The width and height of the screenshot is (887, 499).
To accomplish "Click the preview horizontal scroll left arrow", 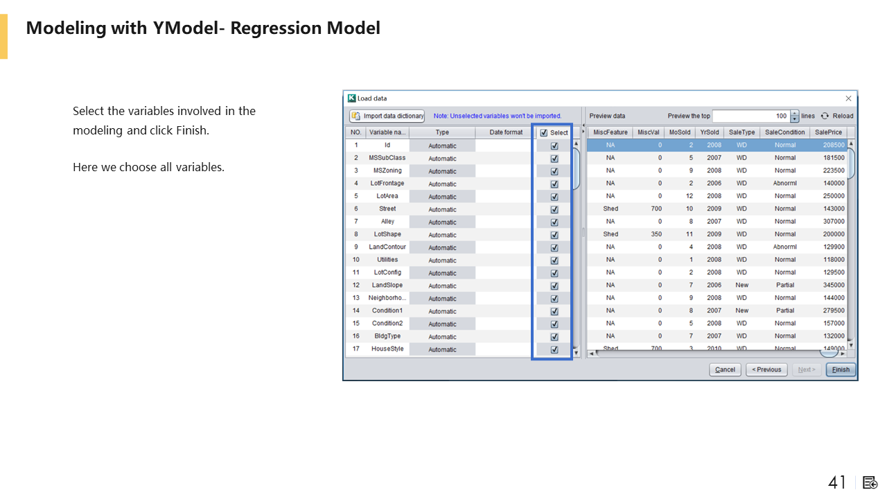I will pyautogui.click(x=591, y=353).
